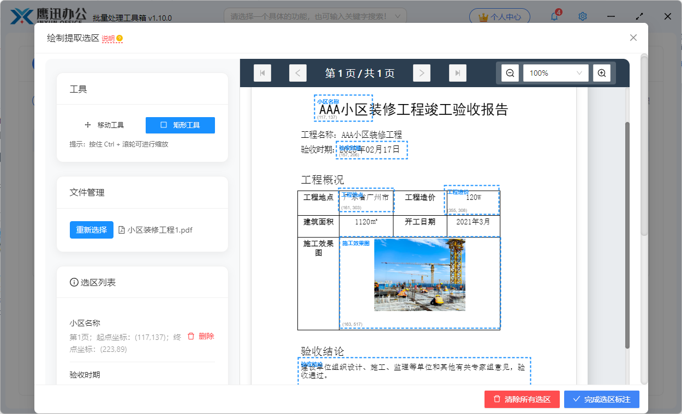Go to the previous page arrow
The width and height of the screenshot is (682, 414).
pyautogui.click(x=298, y=72)
